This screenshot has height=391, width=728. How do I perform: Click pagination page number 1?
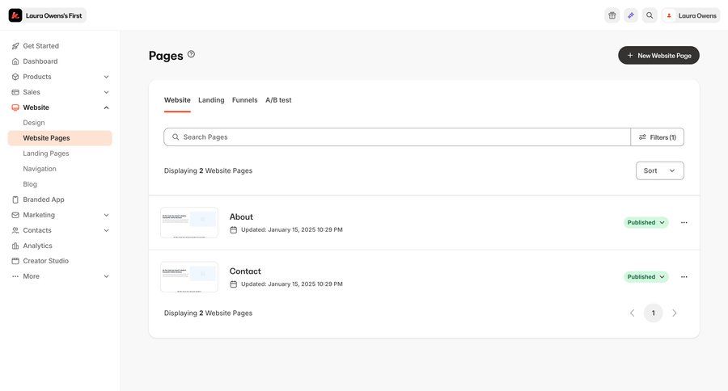coord(654,313)
